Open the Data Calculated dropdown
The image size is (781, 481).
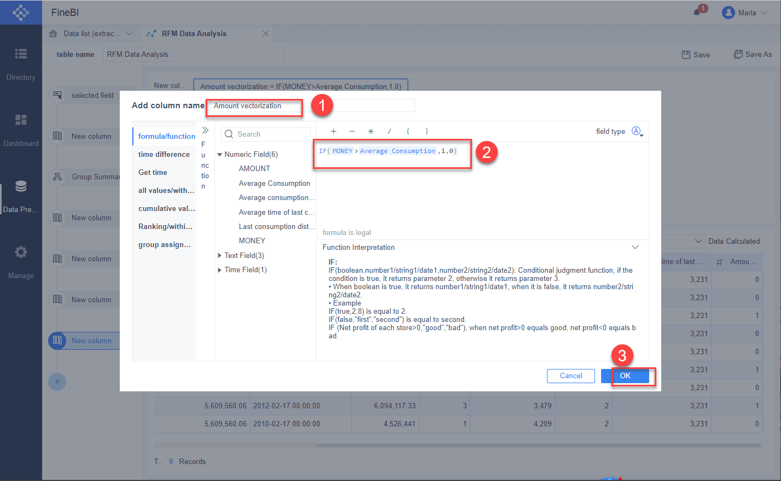tap(698, 241)
